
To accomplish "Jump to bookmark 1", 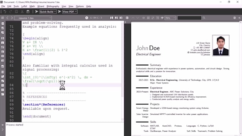I will 112,18.
